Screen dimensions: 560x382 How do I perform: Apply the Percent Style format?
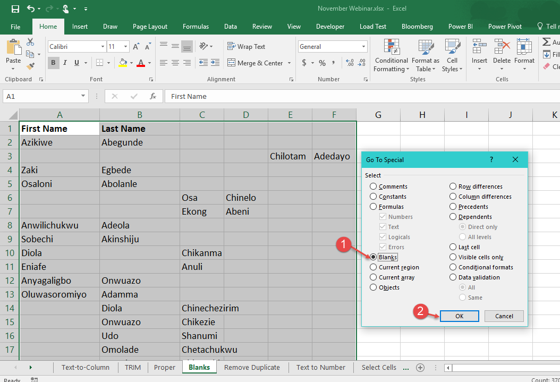click(x=321, y=63)
